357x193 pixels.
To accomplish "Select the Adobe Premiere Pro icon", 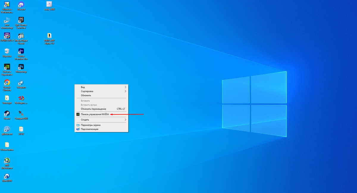I will (21, 54).
